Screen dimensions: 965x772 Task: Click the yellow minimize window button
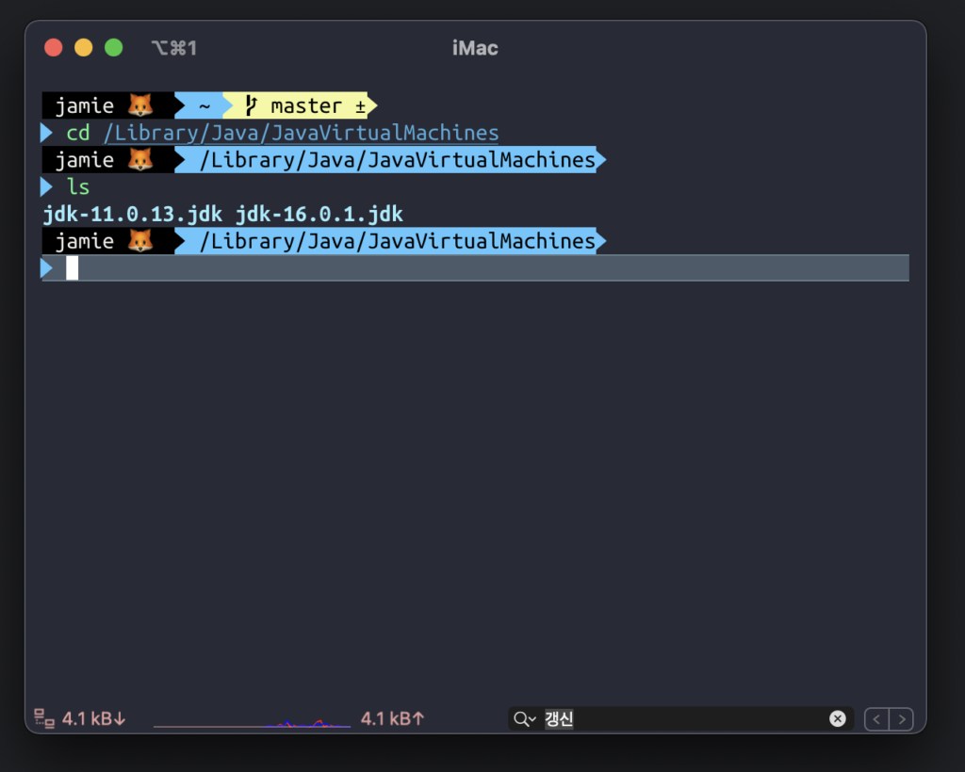pyautogui.click(x=84, y=47)
